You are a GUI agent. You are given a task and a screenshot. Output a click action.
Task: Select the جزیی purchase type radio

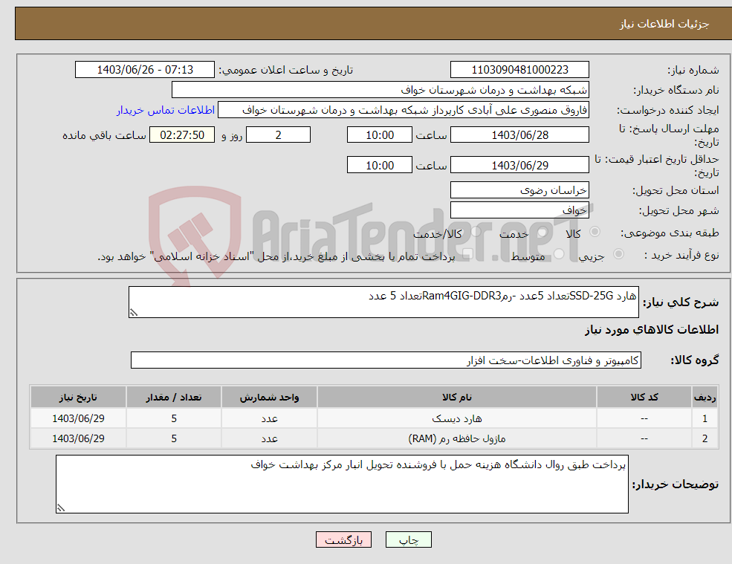[618, 254]
